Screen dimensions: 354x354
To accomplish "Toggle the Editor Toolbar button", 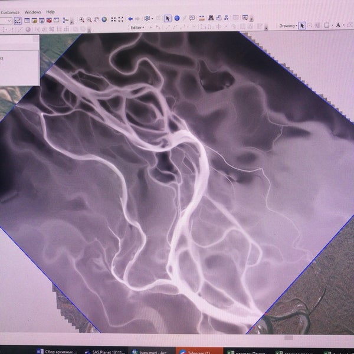I will 18,21.
